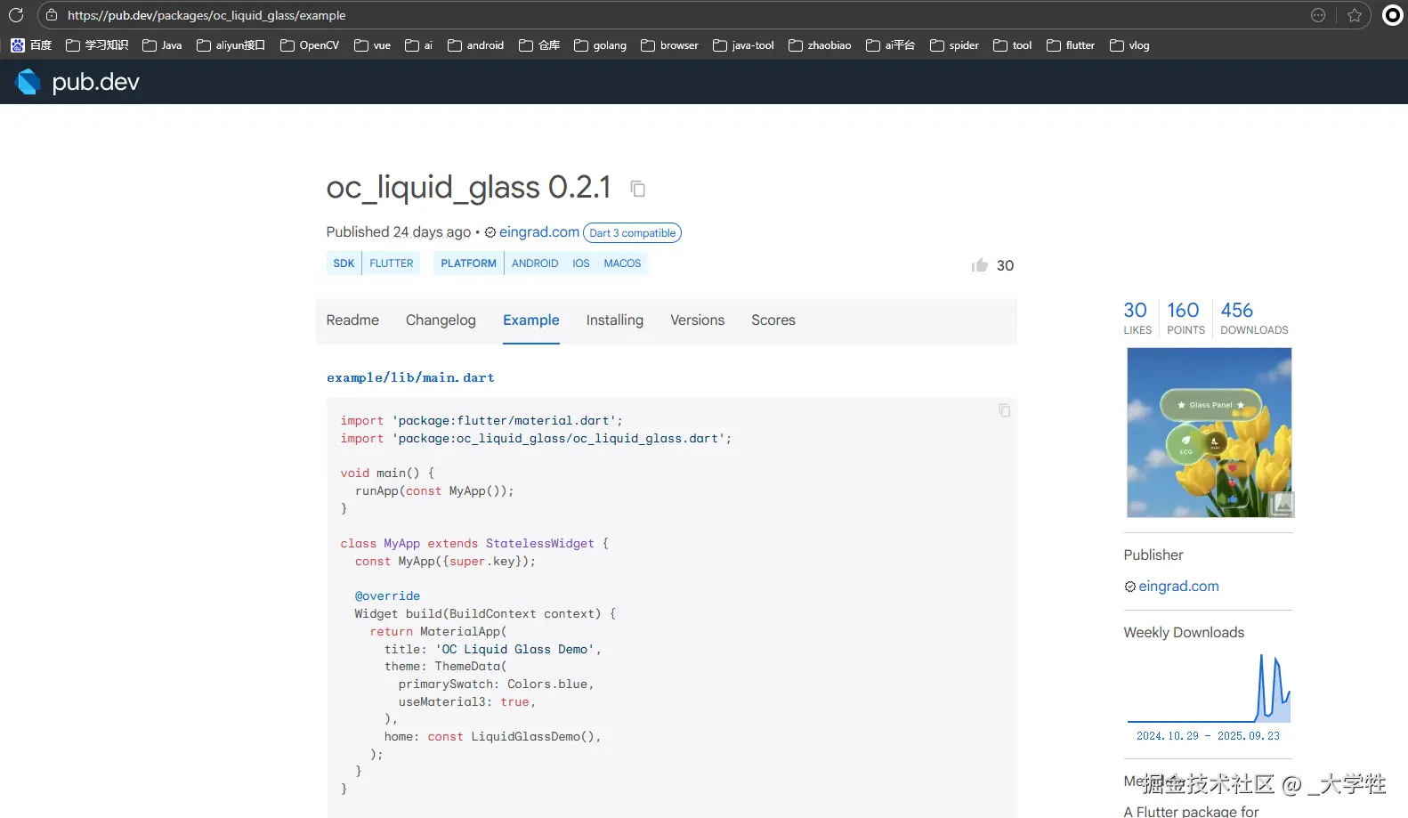This screenshot has height=818, width=1408.
Task: Open the Scores tab
Action: pos(773,320)
